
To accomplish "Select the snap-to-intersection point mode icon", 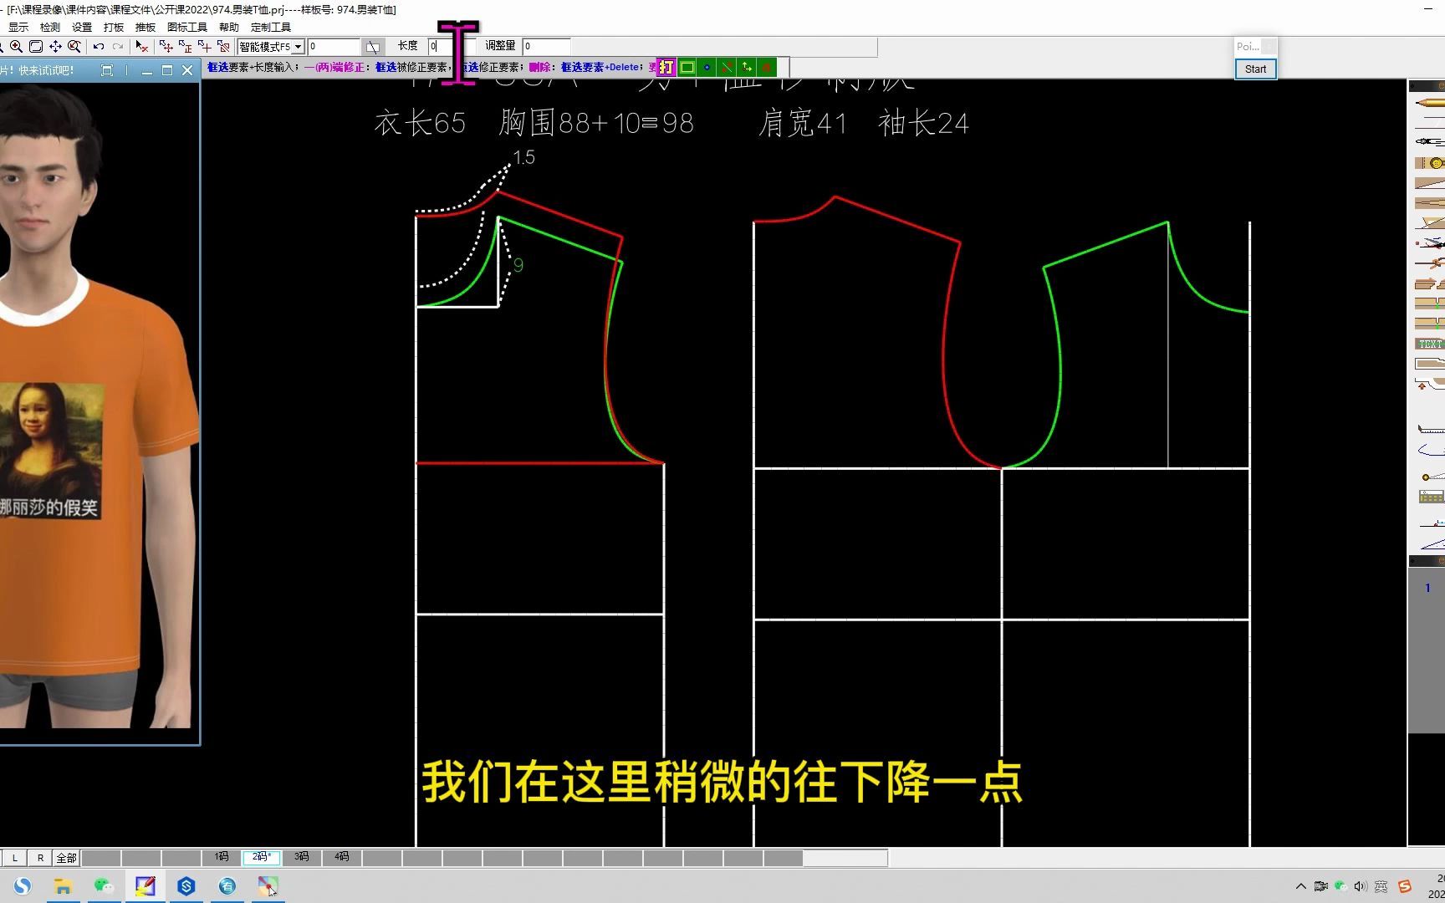I will coord(166,47).
